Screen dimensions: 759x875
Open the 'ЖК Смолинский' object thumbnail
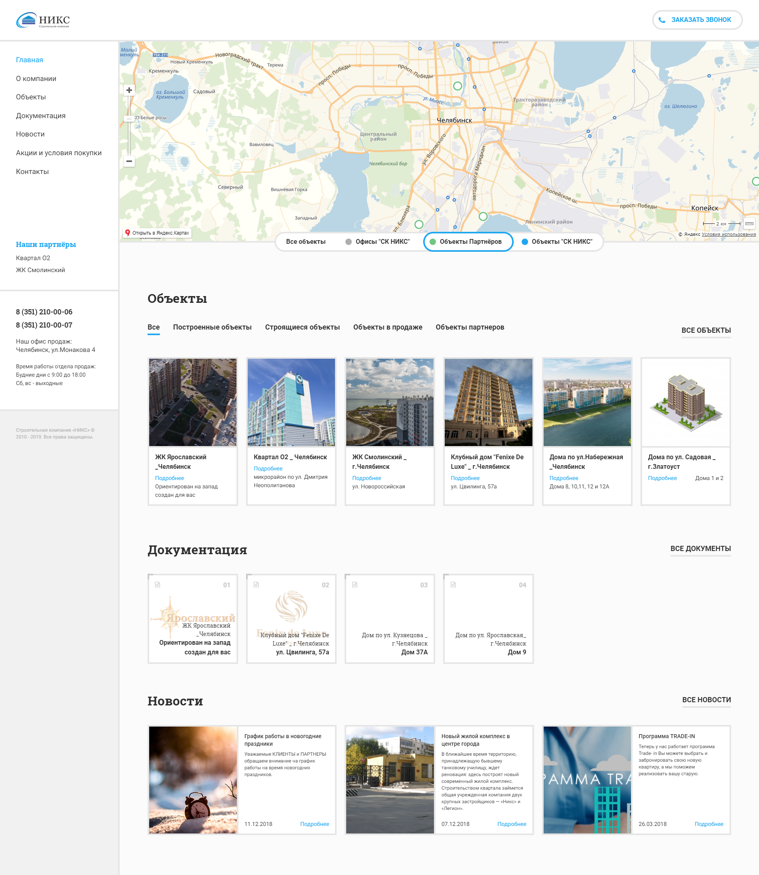[x=389, y=402]
